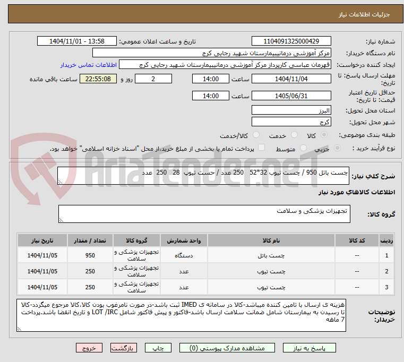Click the تعداد / مقدار column header
The image size is (404, 362).
click(90, 240)
